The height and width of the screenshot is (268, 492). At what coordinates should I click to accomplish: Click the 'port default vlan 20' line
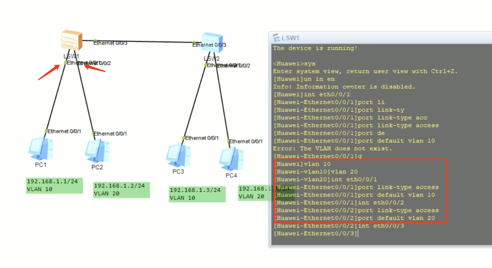point(355,218)
